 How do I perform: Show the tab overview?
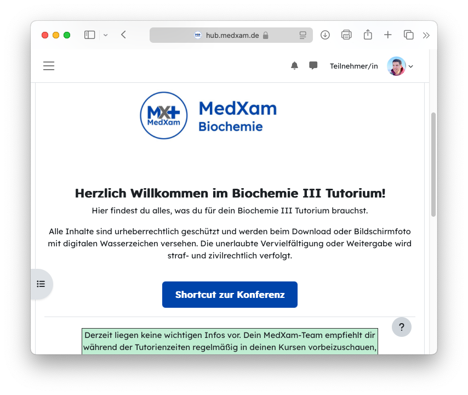click(x=409, y=35)
